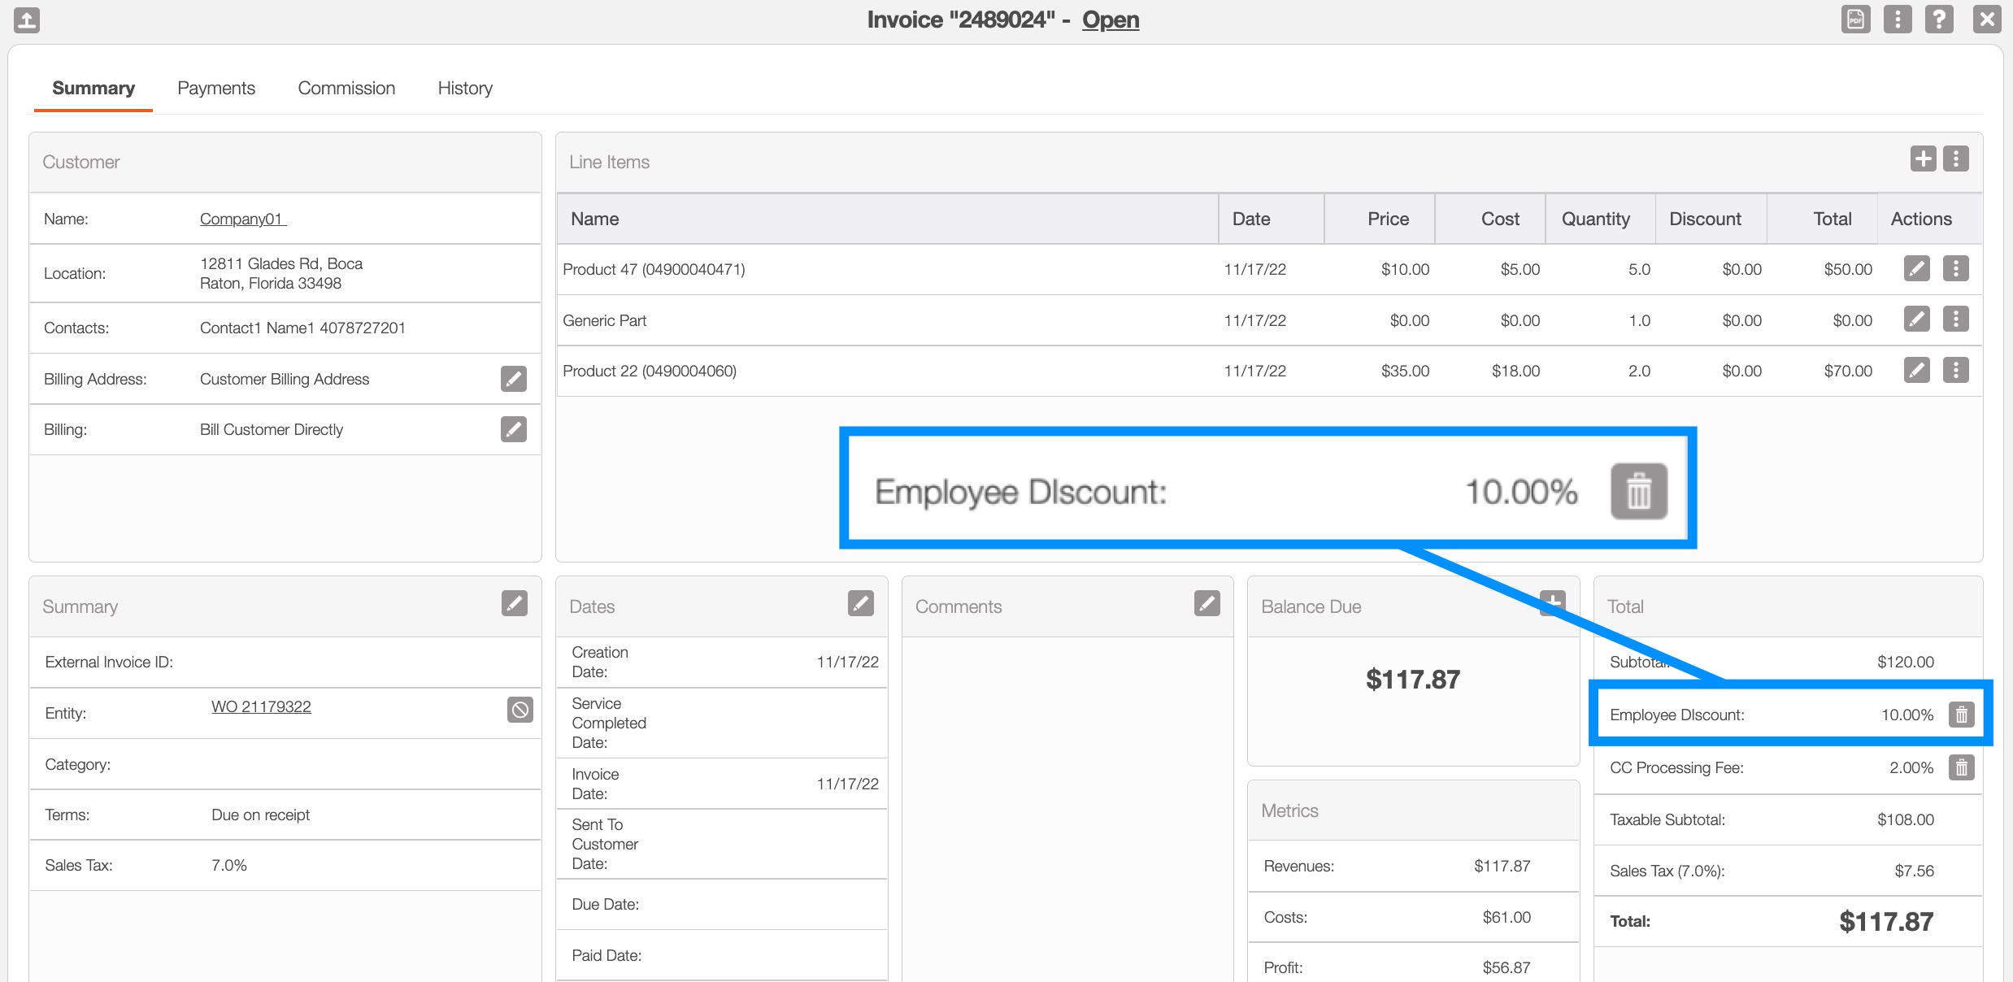Open the invoice header kebab menu
Viewport: 2013px width, 982px height.
pos(1898,19)
